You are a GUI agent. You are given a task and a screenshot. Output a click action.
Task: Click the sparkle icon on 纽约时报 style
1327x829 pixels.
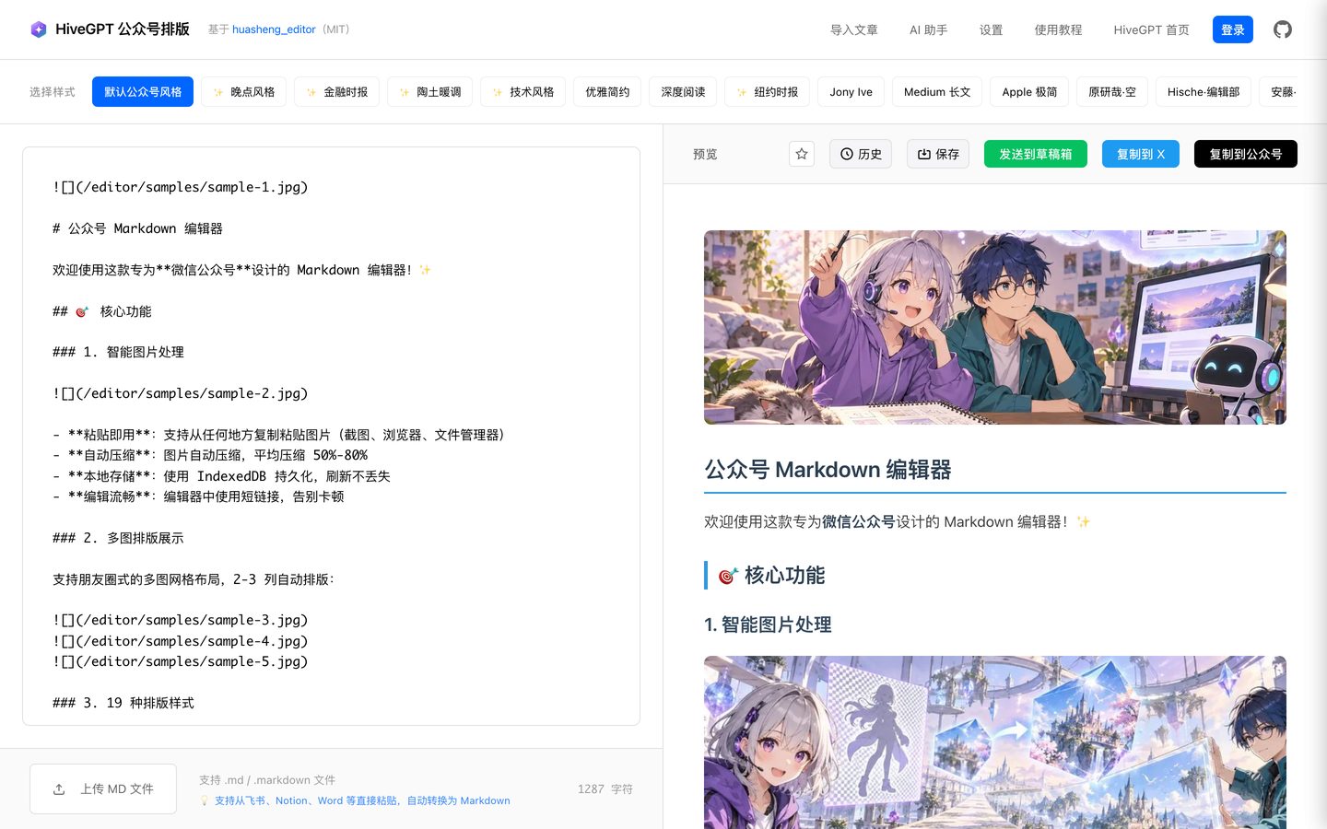click(x=742, y=92)
